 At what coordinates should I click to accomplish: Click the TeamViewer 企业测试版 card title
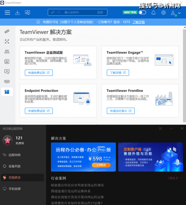[44, 52]
